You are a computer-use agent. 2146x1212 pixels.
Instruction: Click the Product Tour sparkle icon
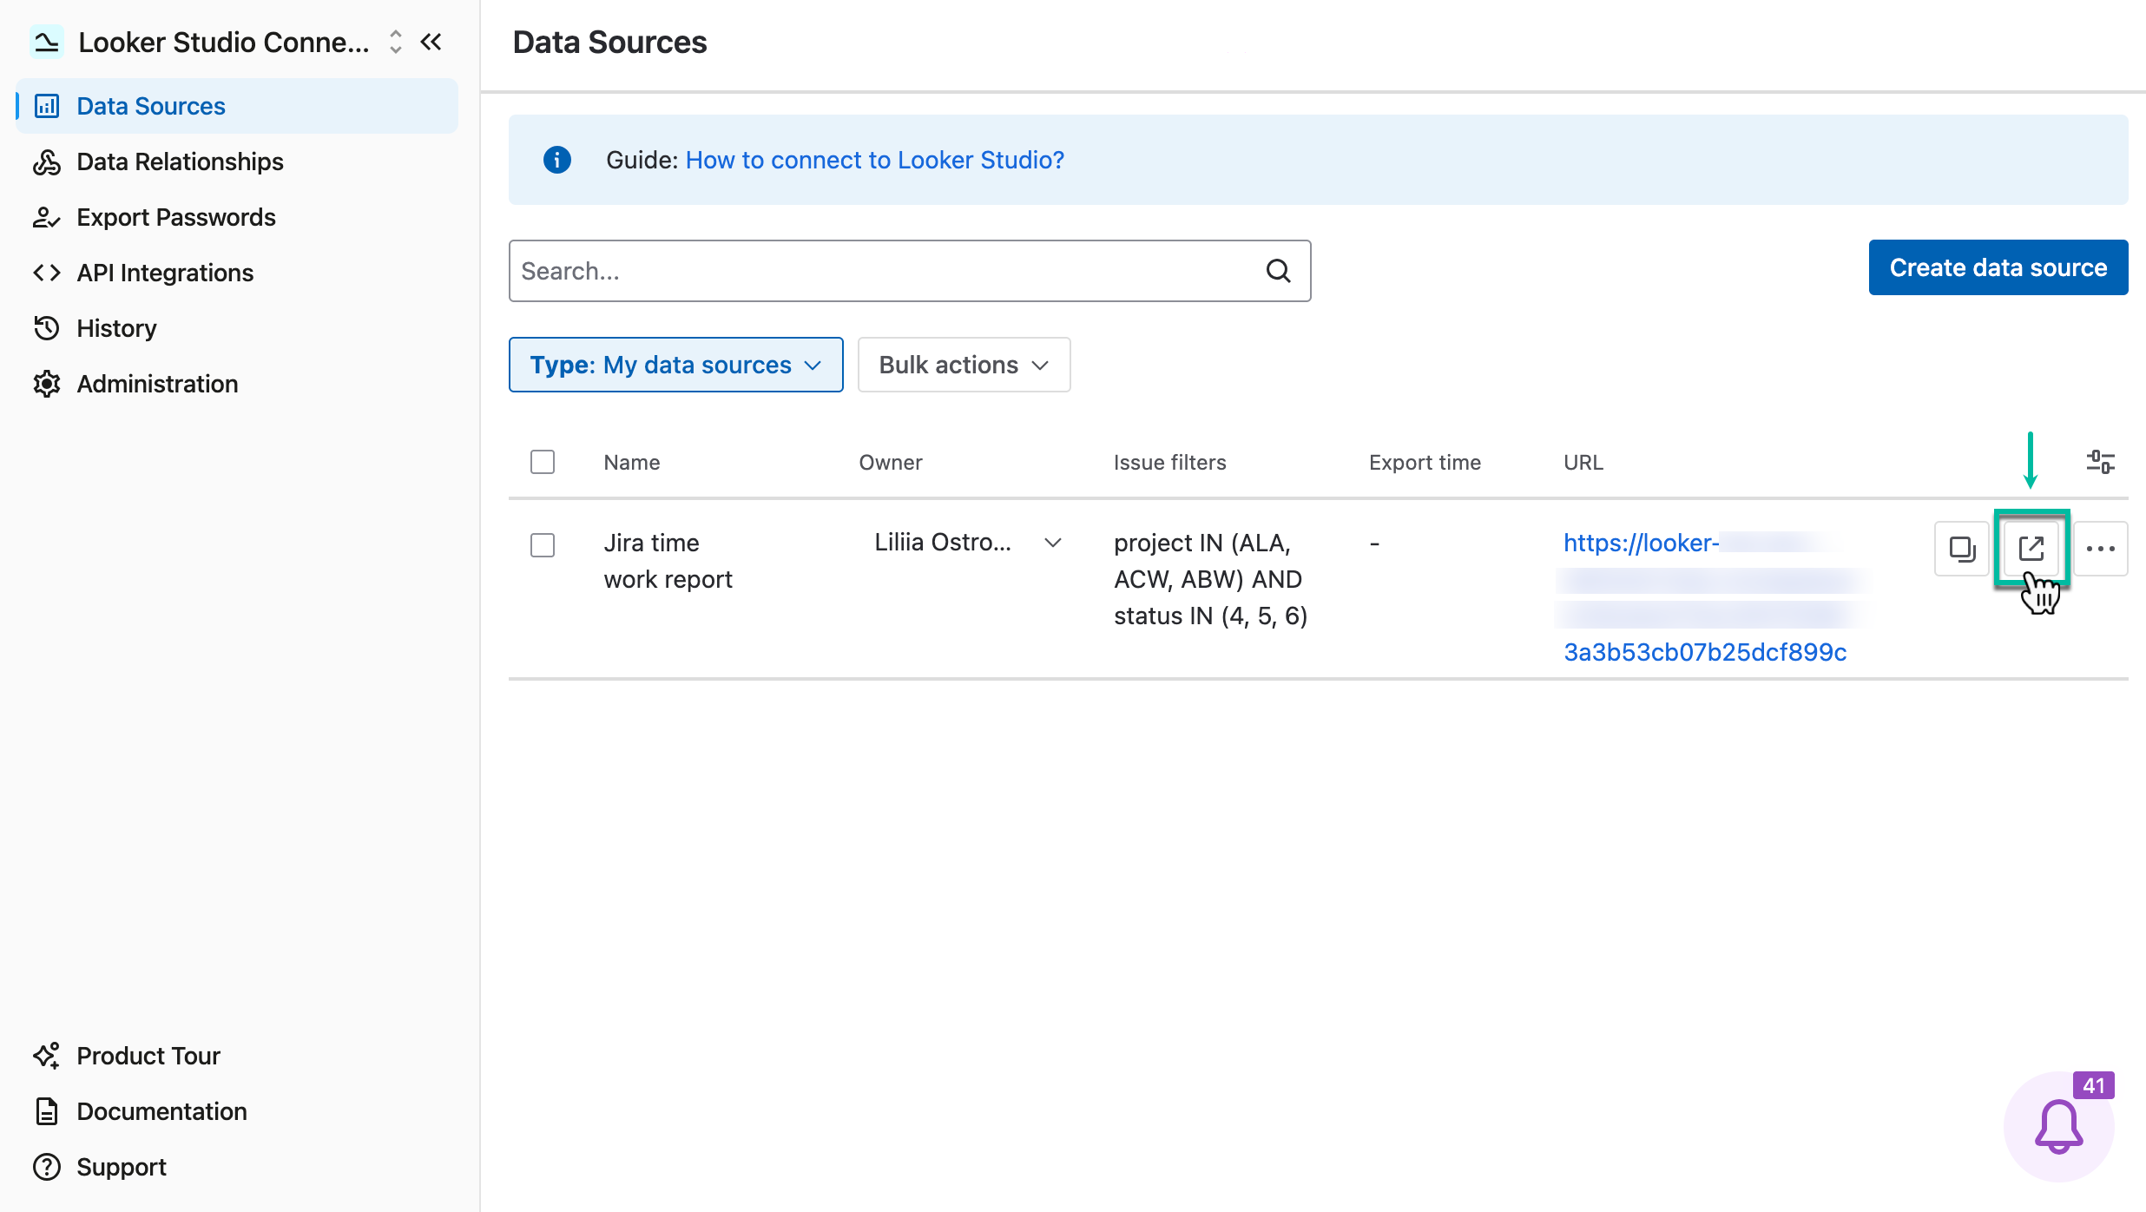(x=47, y=1056)
